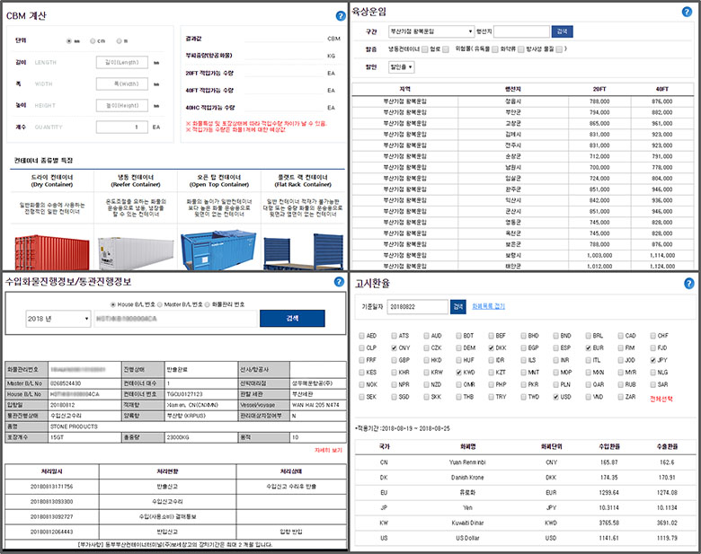Click the Kuwaiti Dinar currency row
Image resolution: width=701 pixels, height=554 pixels.
click(526, 523)
